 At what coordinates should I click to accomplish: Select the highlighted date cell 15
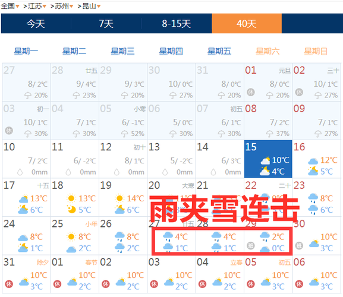tap(268, 159)
